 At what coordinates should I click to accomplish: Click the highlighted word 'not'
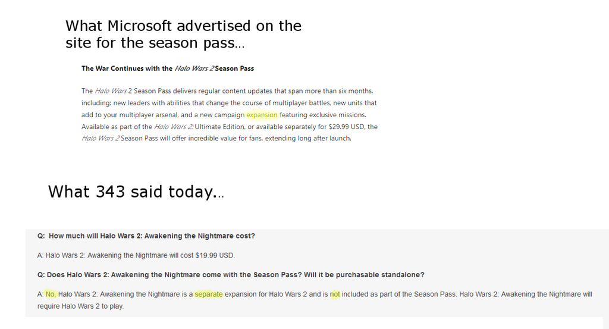tap(335, 294)
